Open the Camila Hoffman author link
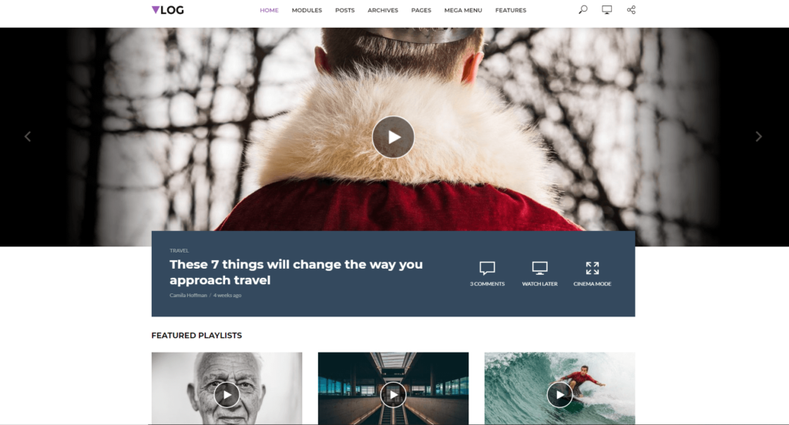This screenshot has height=425, width=789. click(x=188, y=295)
